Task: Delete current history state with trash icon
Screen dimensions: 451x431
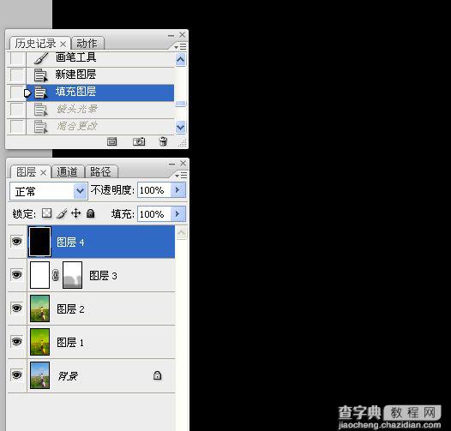Action: point(163,141)
